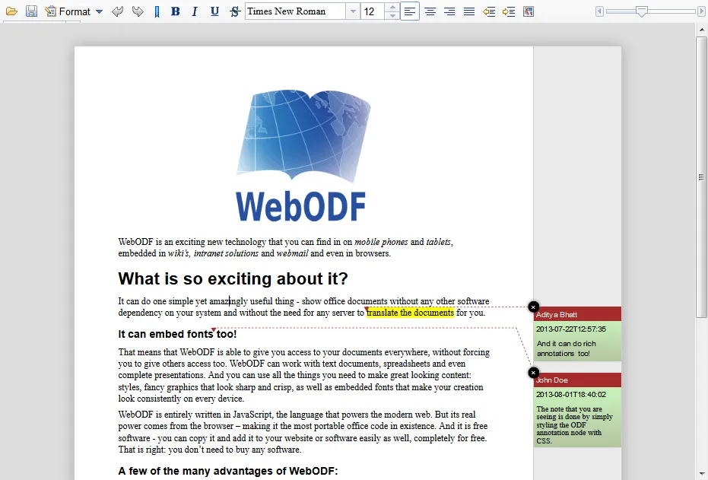Apply center text alignment
Screen dimensions: 708x480
(429, 11)
